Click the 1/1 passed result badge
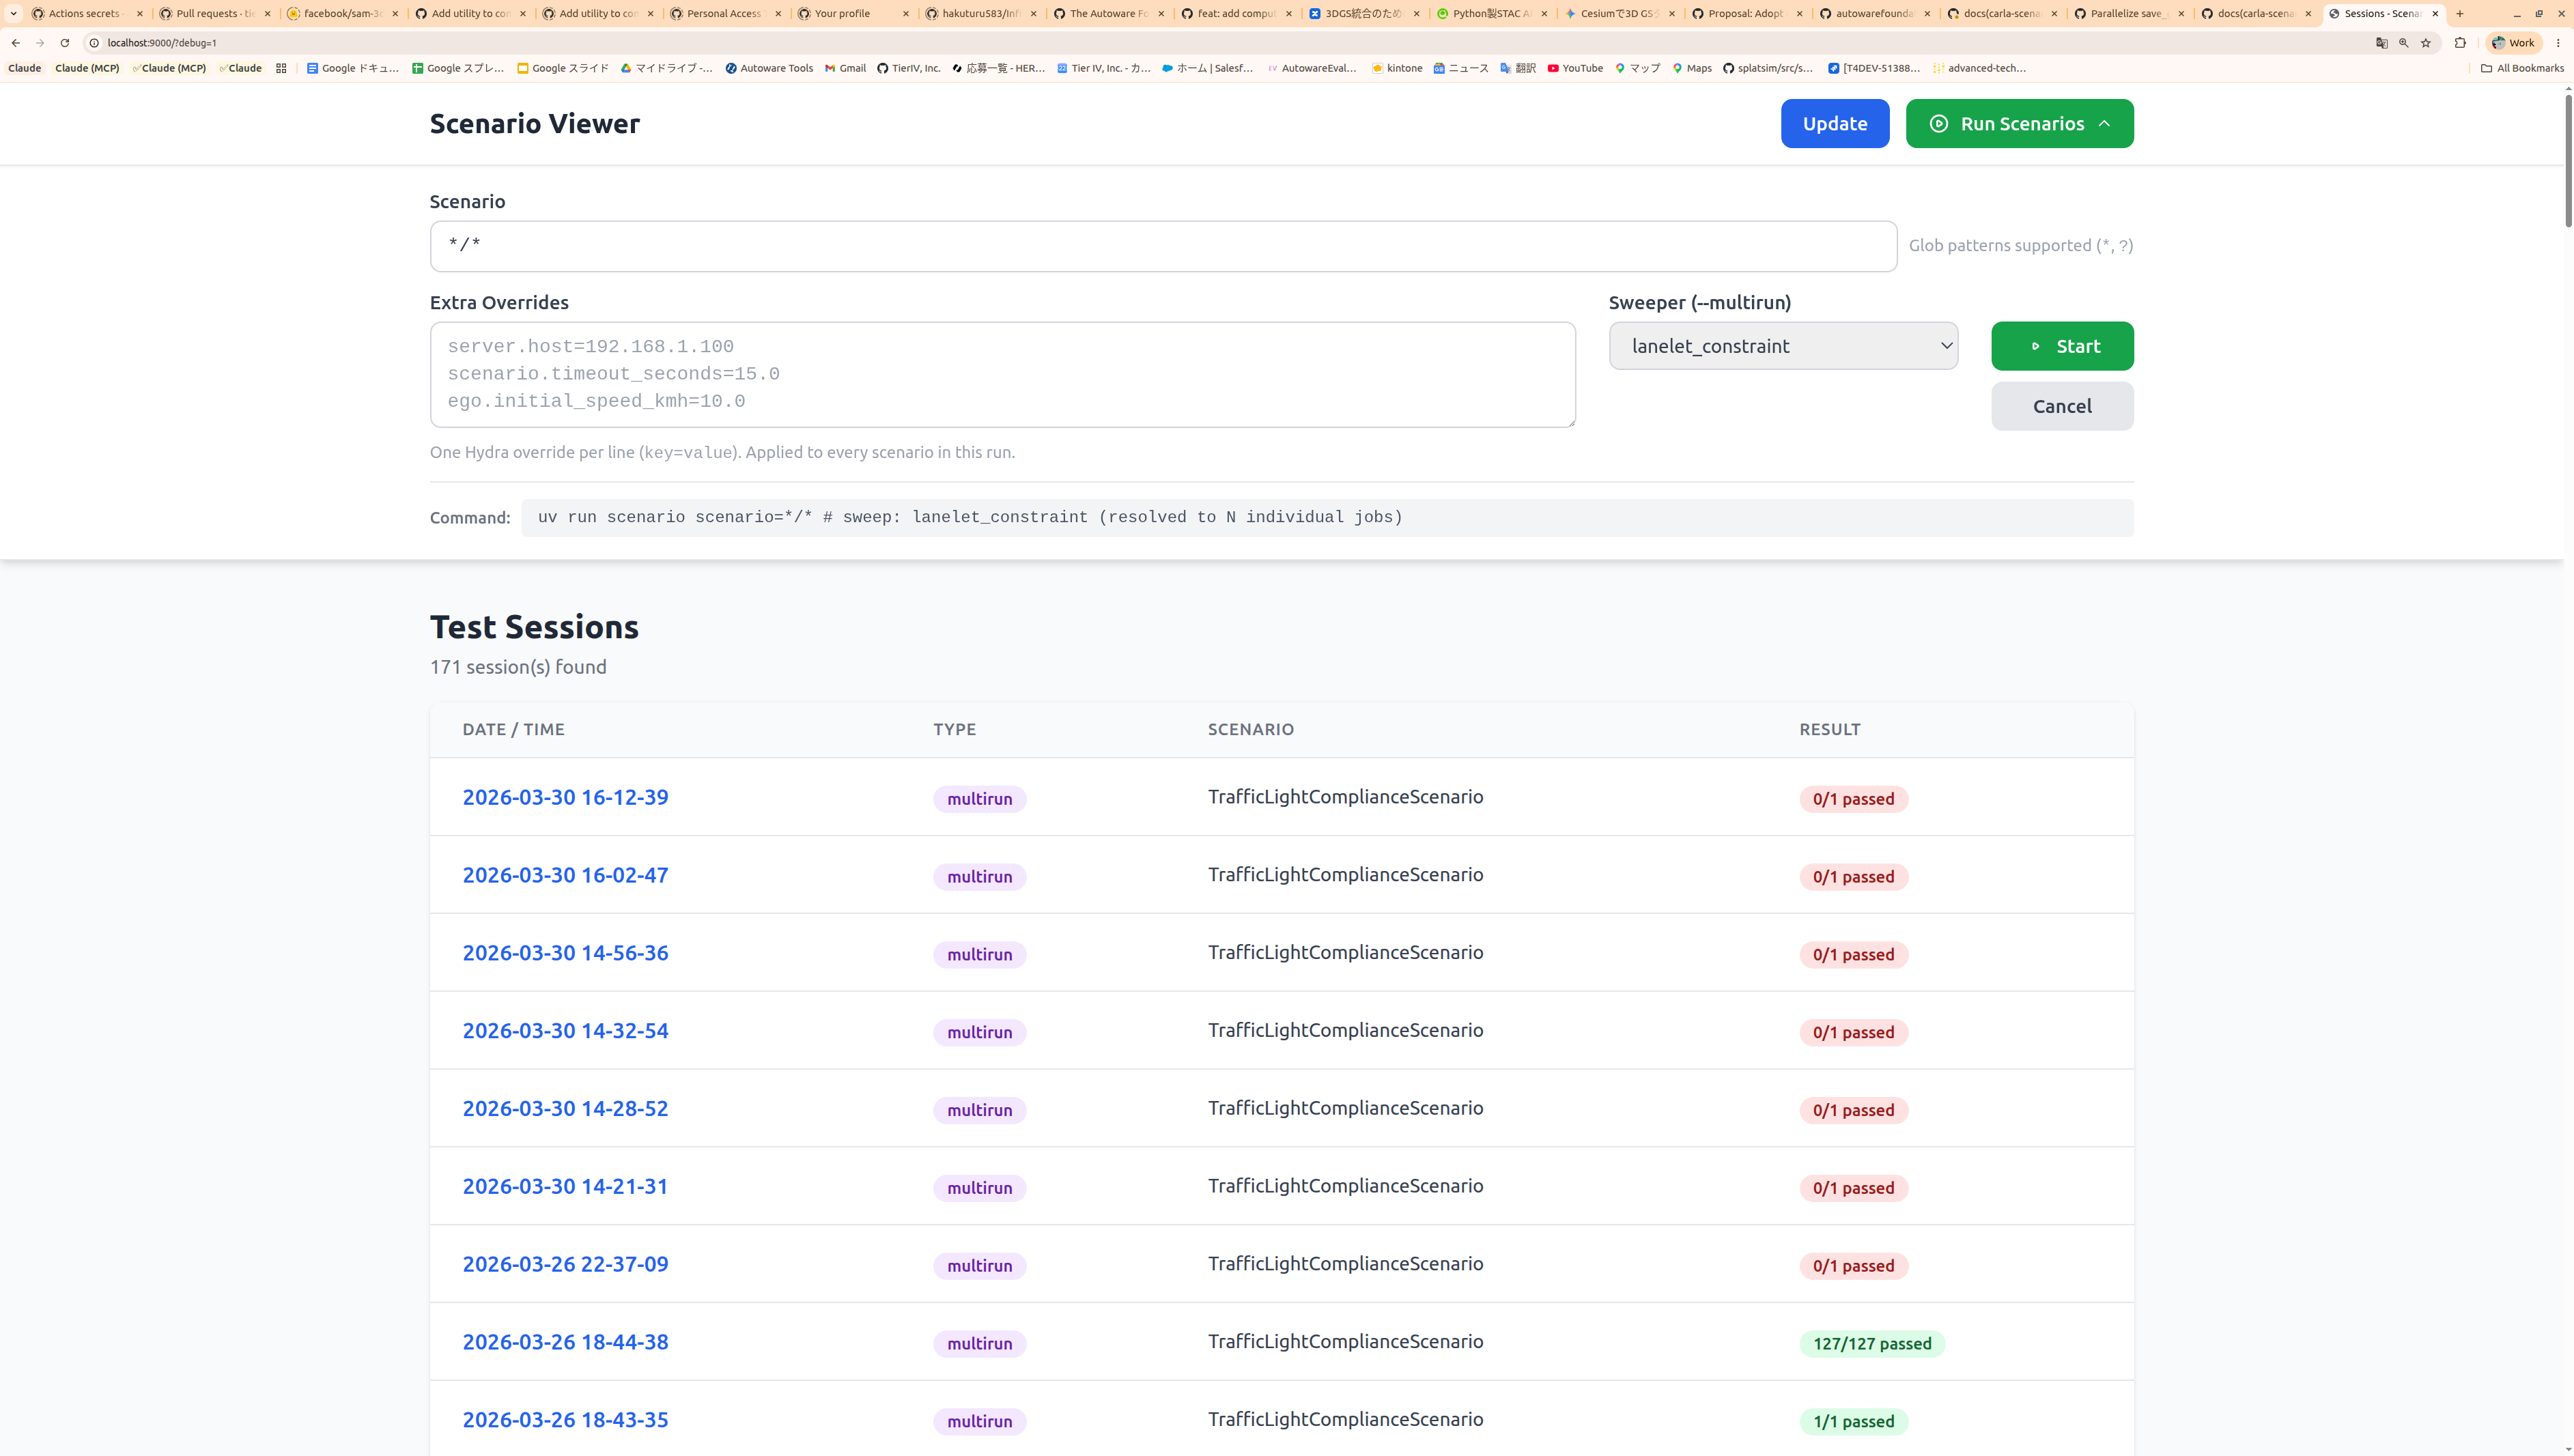The image size is (2574, 1456). click(x=1853, y=1422)
